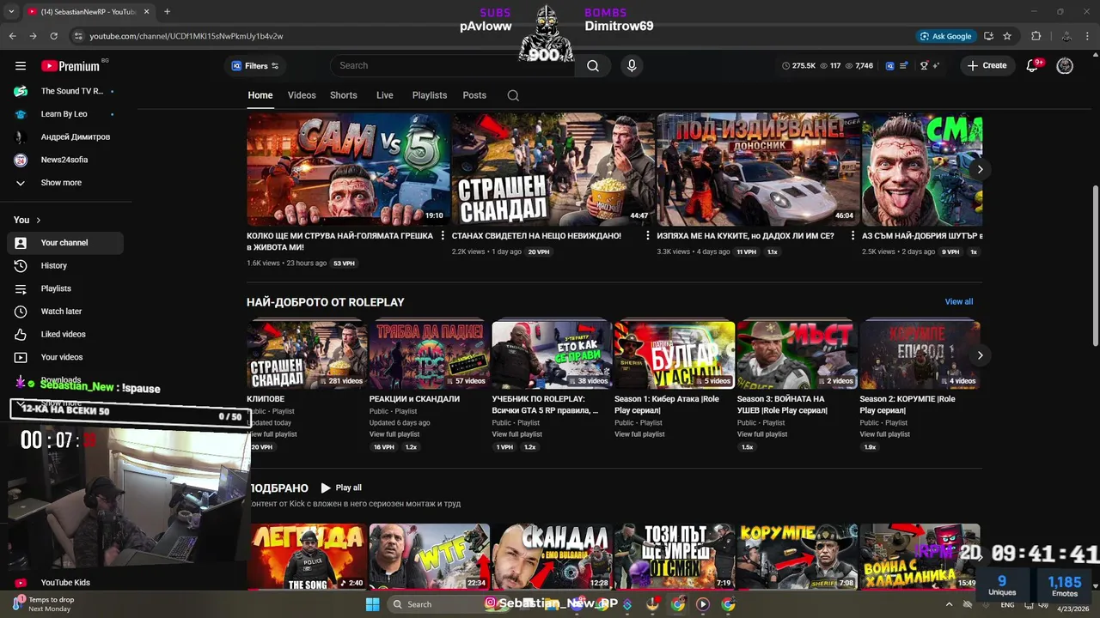Open КЛИПОВЕ playlist thumbnail with 281 videos
The height and width of the screenshot is (618, 1100).
[307, 354]
